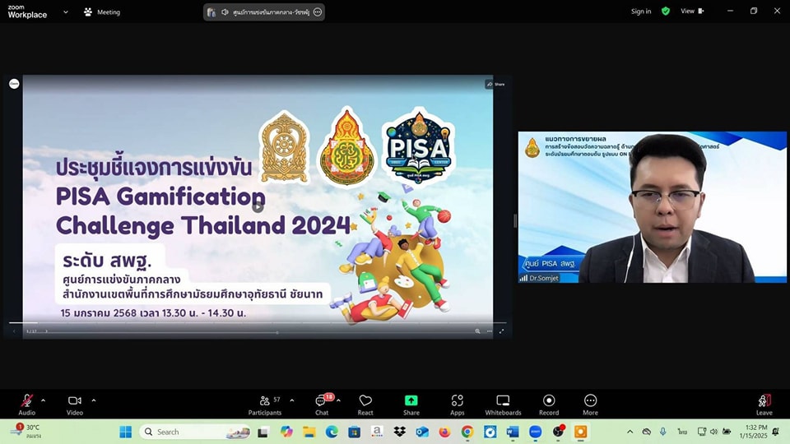Check the green encryption shield icon
Viewport: 790px width, 444px height.
click(666, 11)
